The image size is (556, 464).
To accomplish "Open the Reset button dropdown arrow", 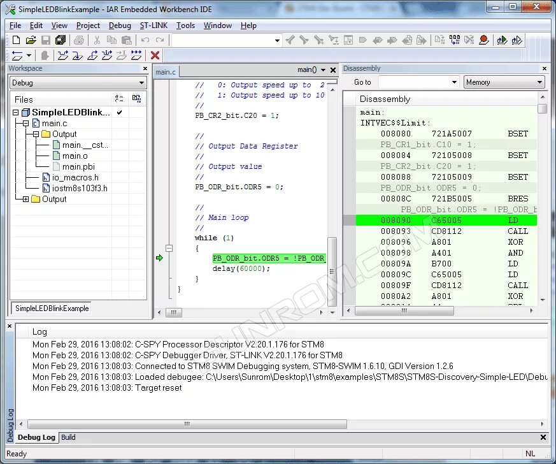I will pyautogui.click(x=29, y=55).
